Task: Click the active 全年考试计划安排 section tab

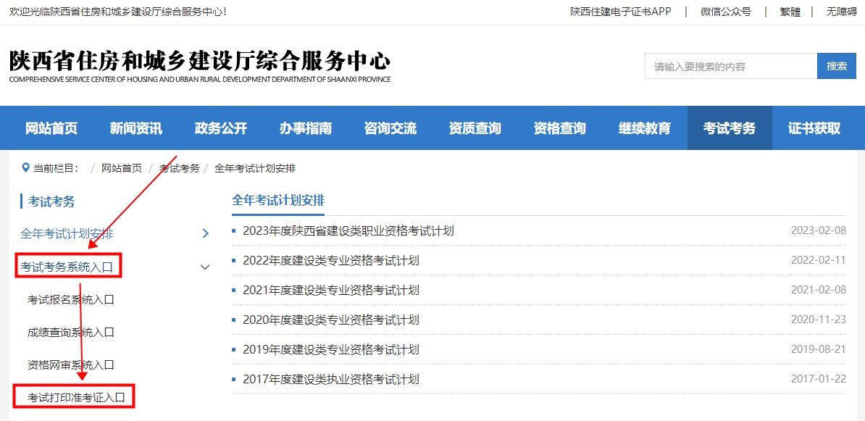Action: coord(279,198)
